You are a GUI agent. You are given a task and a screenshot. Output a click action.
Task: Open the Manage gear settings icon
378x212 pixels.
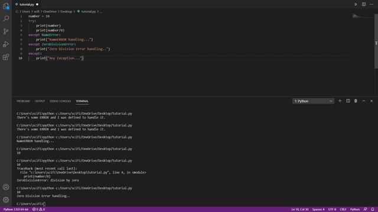6,200
